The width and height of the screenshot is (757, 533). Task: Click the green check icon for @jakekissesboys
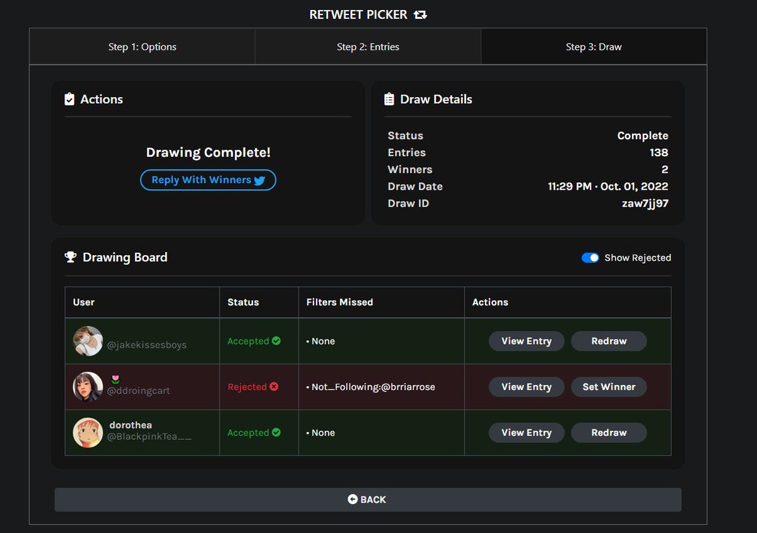[276, 341]
